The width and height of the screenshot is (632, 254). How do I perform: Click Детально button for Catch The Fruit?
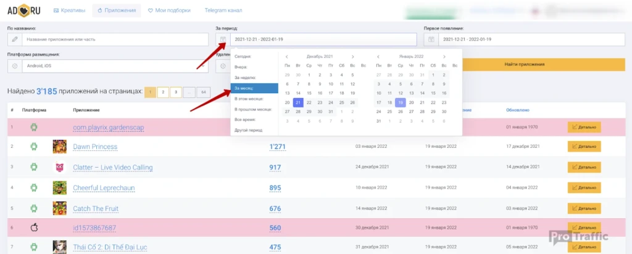(x=584, y=208)
